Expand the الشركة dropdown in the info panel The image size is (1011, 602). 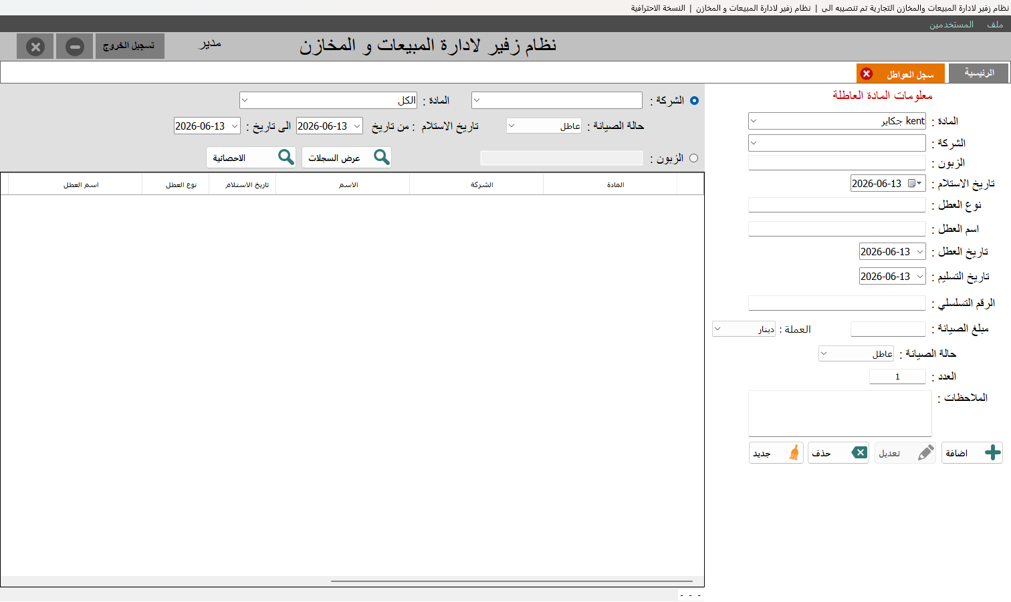(x=754, y=143)
